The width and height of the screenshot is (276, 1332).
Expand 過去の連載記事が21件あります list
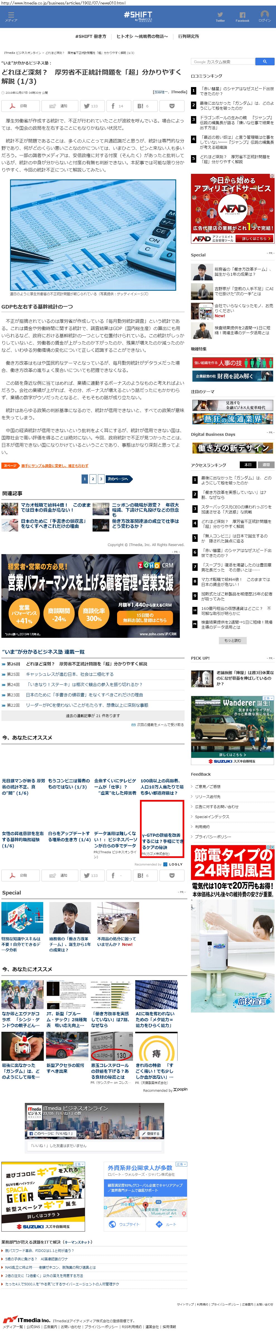point(93,716)
